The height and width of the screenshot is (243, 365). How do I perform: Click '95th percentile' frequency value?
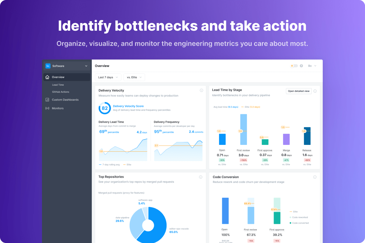164,132
